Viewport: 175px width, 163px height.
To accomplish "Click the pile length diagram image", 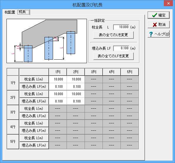I will [47, 41].
